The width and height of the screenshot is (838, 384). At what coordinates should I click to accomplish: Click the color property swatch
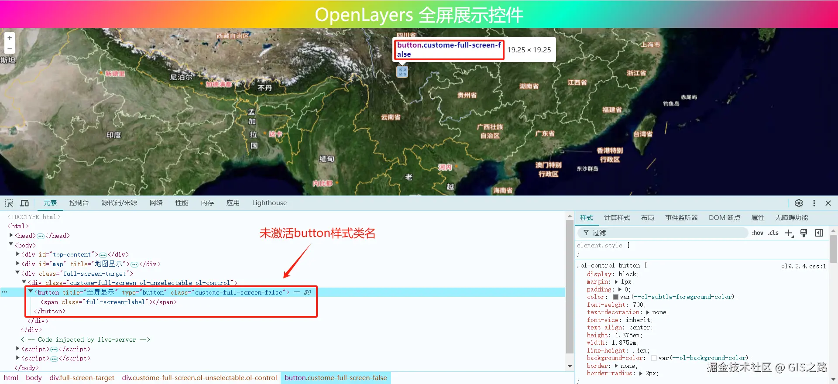615,297
